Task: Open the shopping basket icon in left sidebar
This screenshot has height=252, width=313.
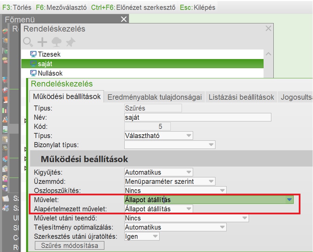Action: point(5,31)
